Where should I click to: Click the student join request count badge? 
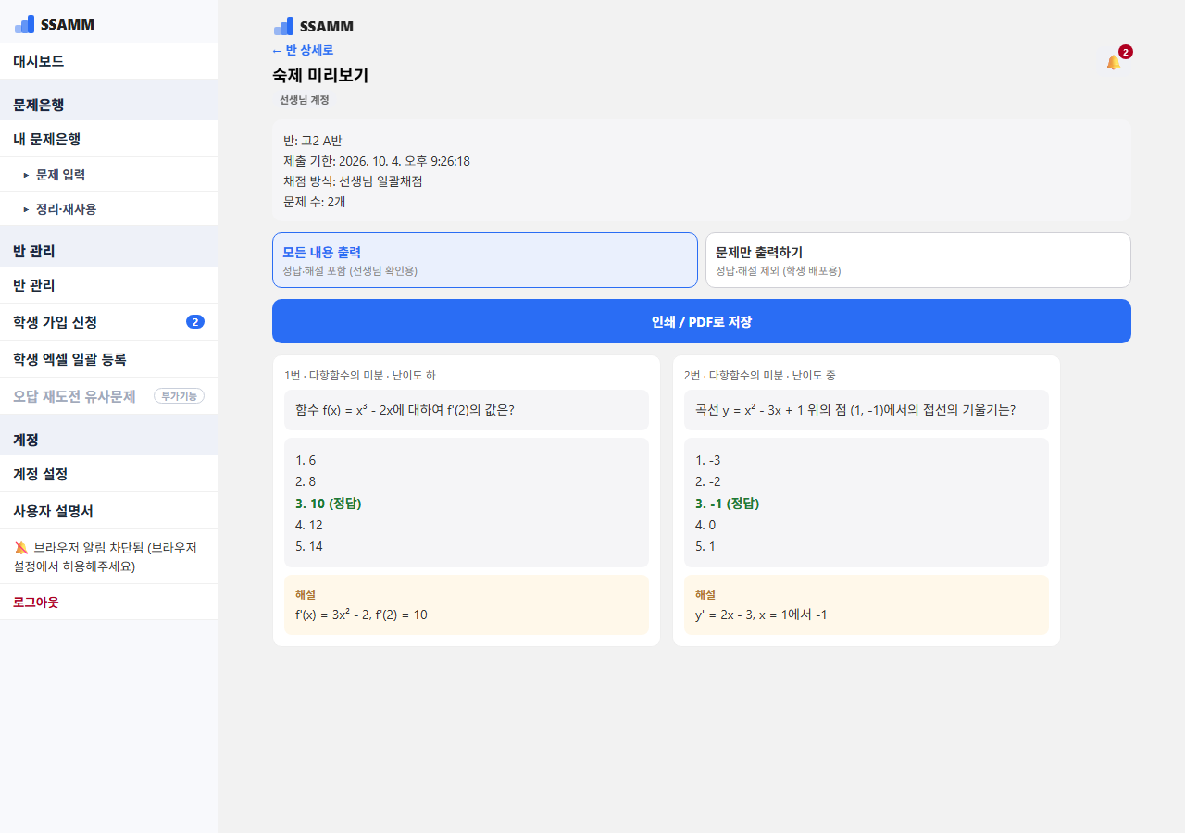(195, 322)
